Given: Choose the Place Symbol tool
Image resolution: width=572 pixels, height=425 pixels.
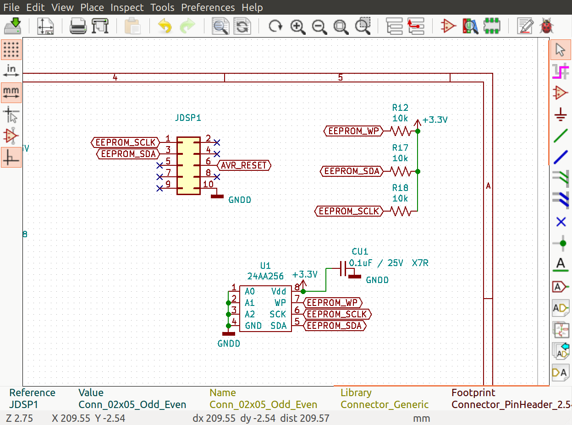Looking at the screenshot, I should tap(560, 93).
